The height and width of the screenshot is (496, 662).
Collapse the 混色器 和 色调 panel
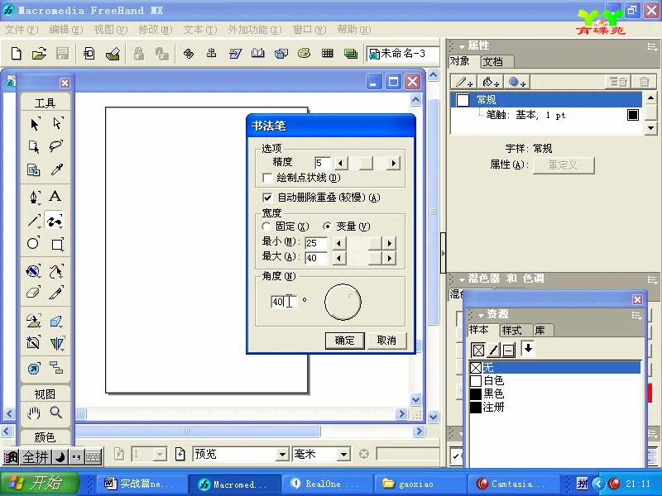463,279
